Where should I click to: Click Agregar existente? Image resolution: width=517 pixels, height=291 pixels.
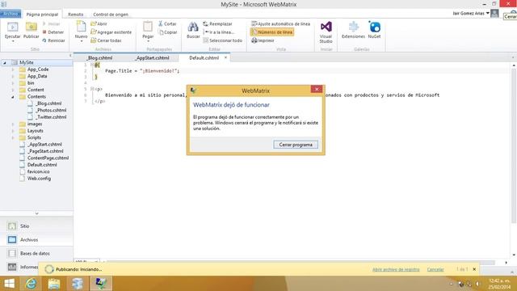111,32
